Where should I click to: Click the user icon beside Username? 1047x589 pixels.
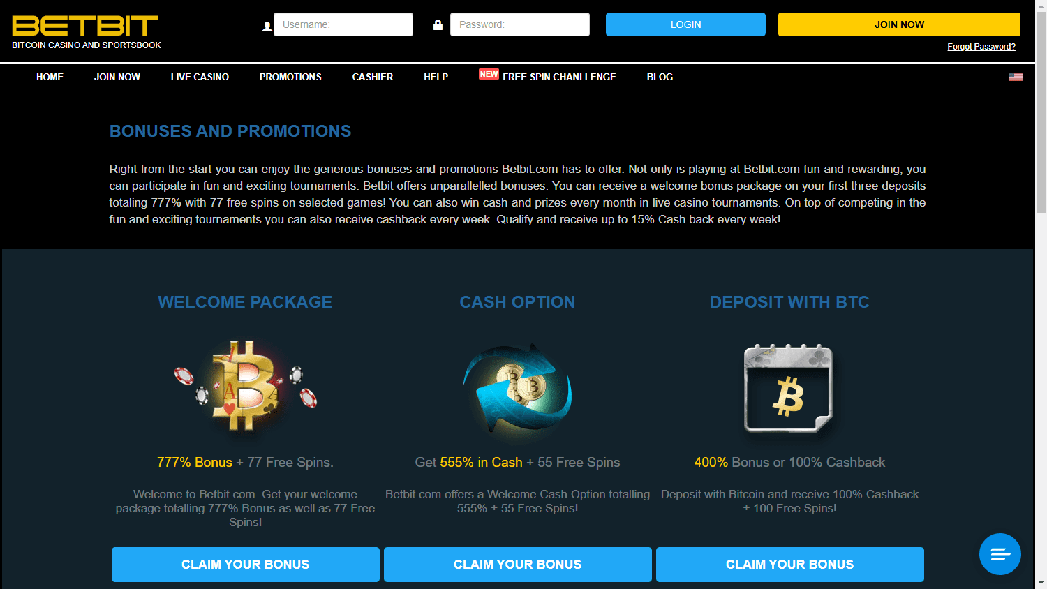267,26
